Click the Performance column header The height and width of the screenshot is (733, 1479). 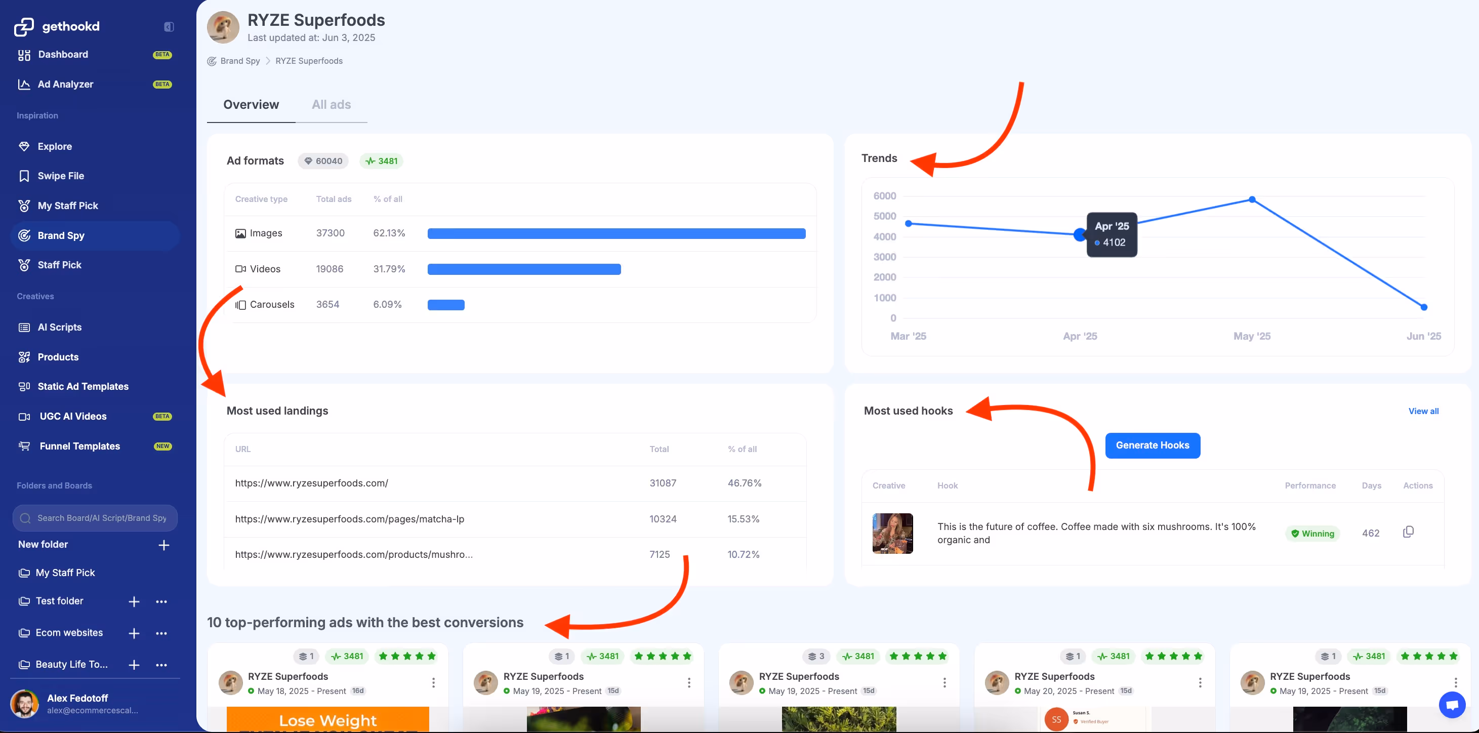tap(1309, 485)
